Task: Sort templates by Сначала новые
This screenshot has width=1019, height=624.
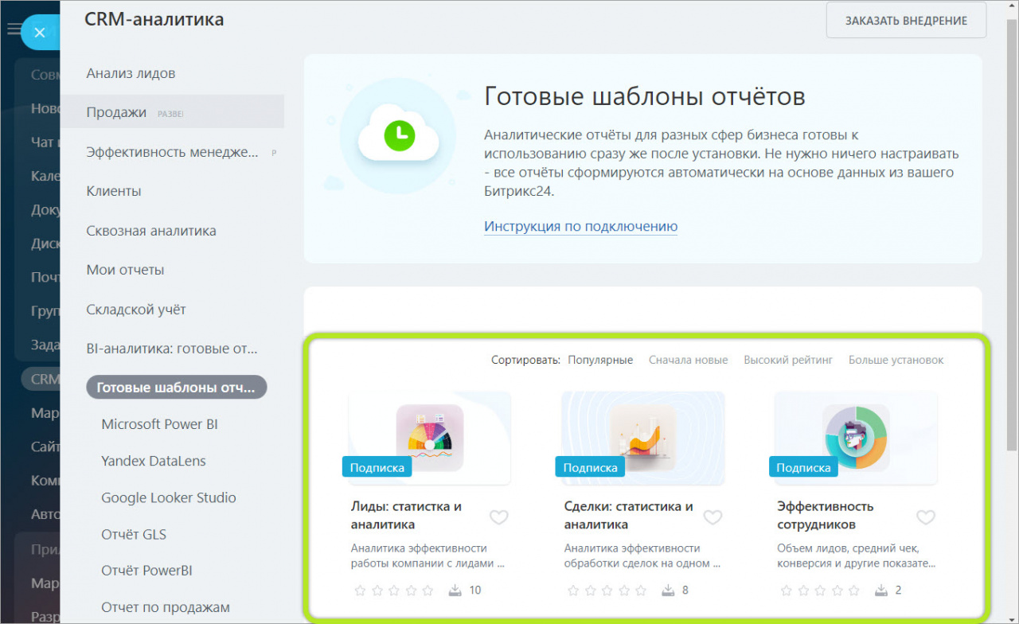Action: (x=688, y=360)
